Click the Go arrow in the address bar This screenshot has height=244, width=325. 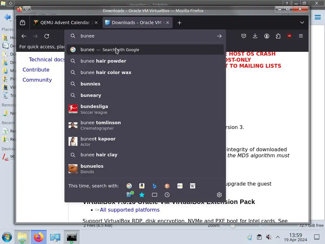coord(219,36)
